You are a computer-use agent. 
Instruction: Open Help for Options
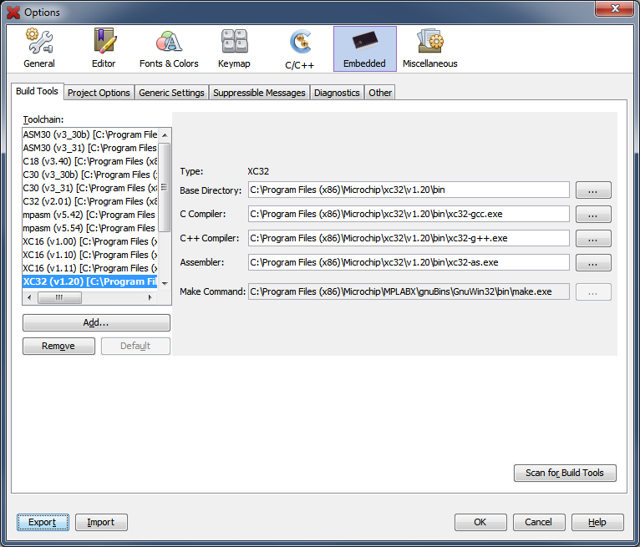pos(597,522)
